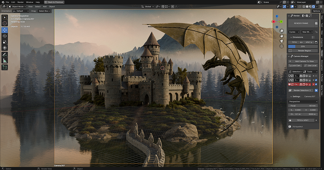The image size is (324, 170).
Task: Open the Add menu in viewport header
Action: [x=45, y=7]
